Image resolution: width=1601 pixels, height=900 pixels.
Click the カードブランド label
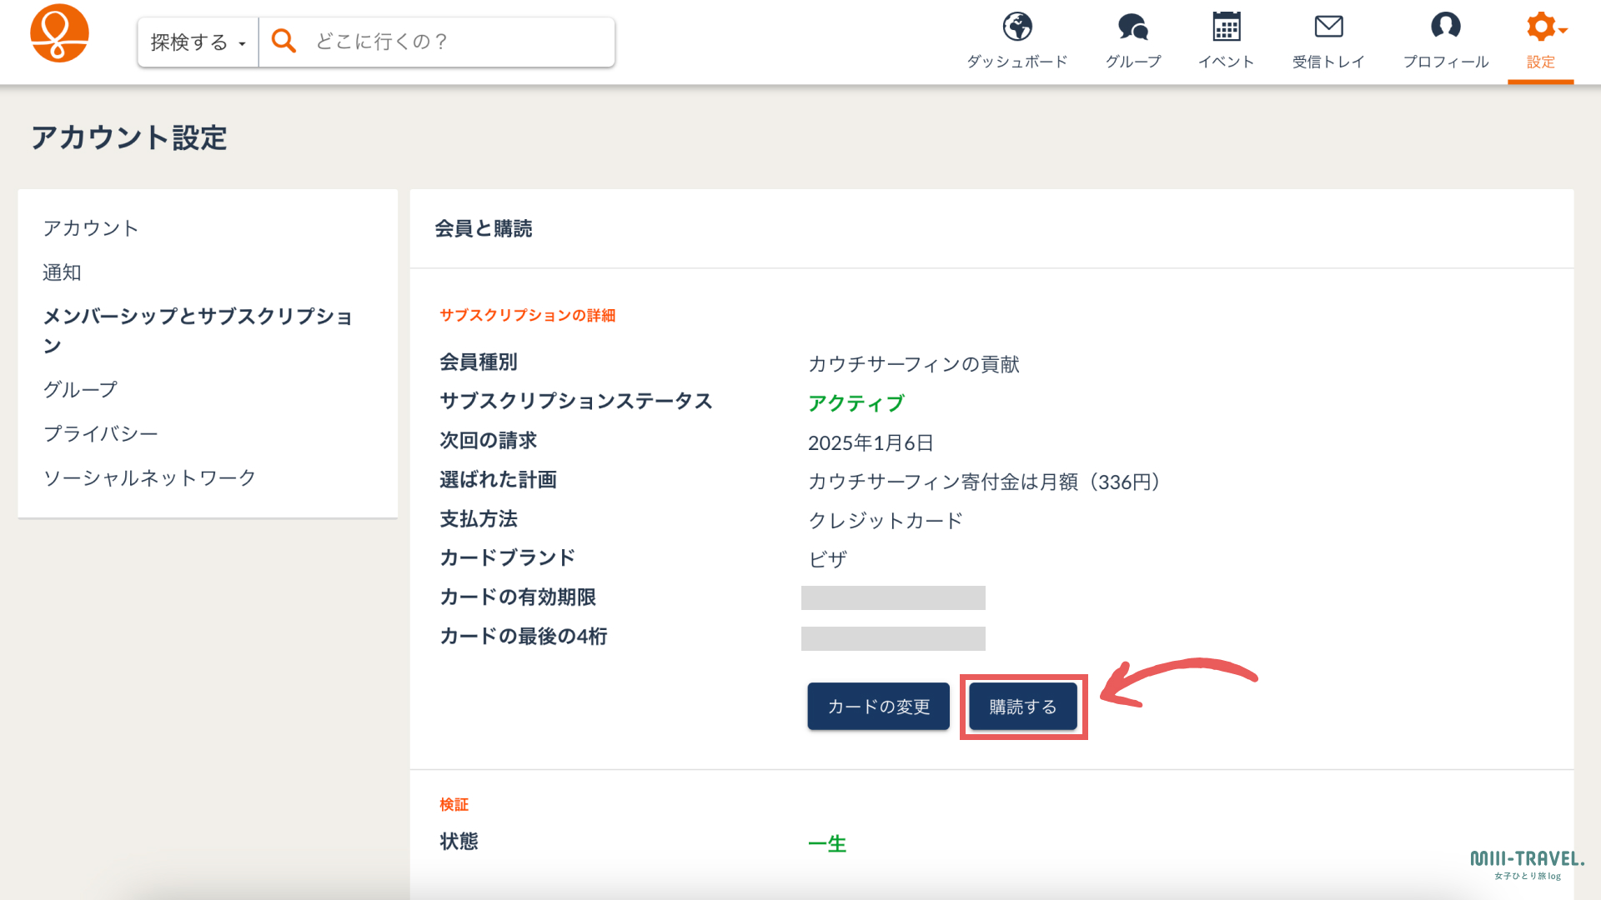(x=508, y=557)
